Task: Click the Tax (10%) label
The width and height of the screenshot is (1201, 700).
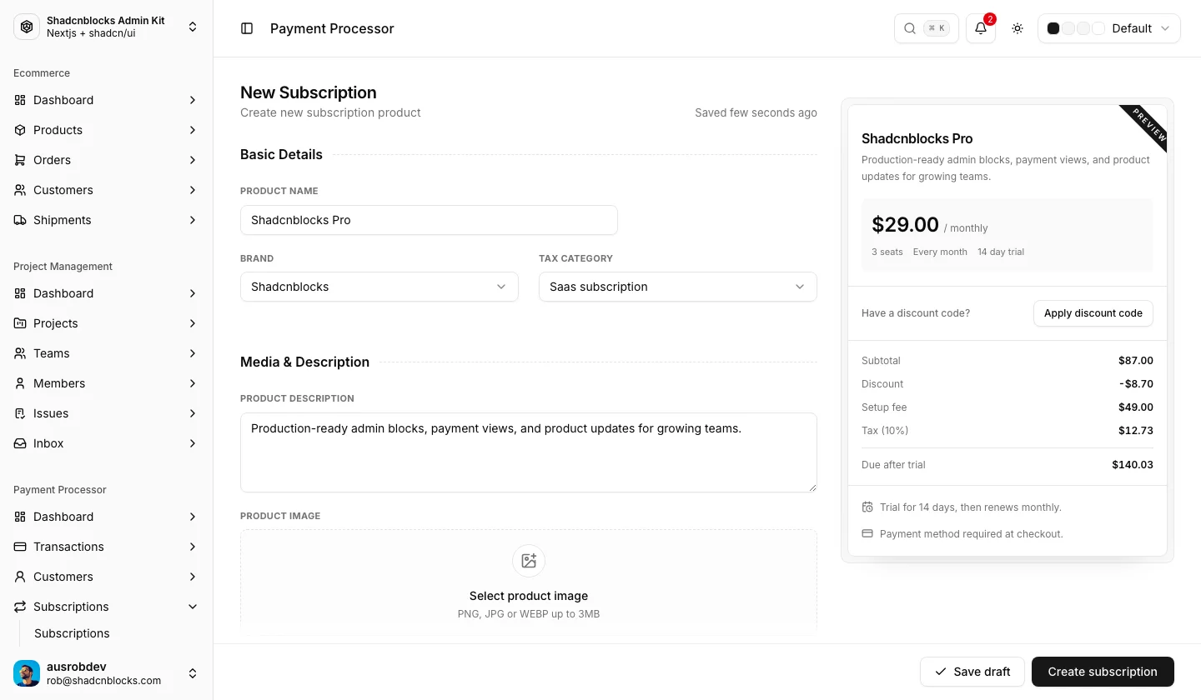Action: (885, 431)
